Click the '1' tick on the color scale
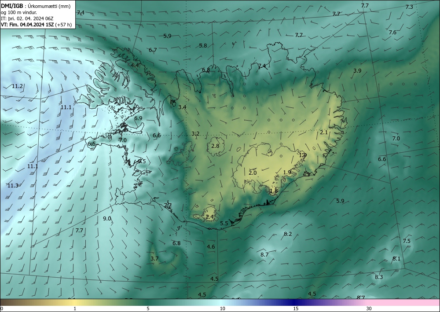The image size is (440, 312). coord(75,309)
